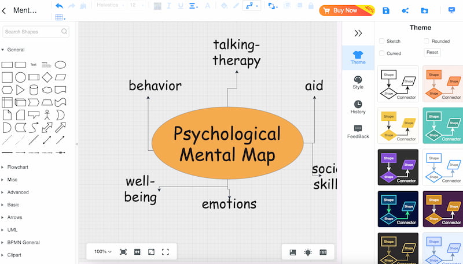The width and height of the screenshot is (463, 264).
Task: Open the 100% zoom level dropdown
Action: click(103, 252)
